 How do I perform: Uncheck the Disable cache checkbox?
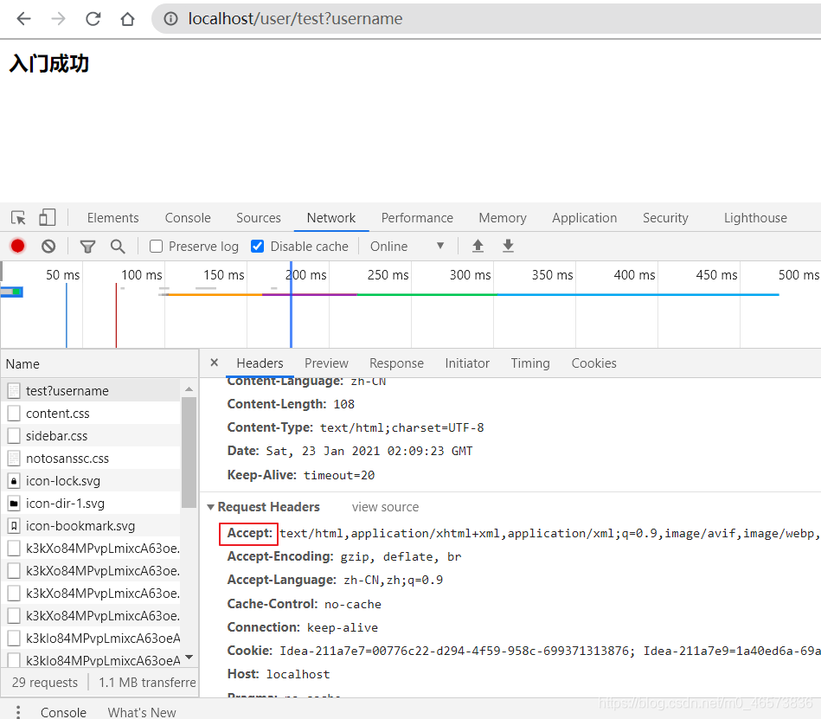257,246
